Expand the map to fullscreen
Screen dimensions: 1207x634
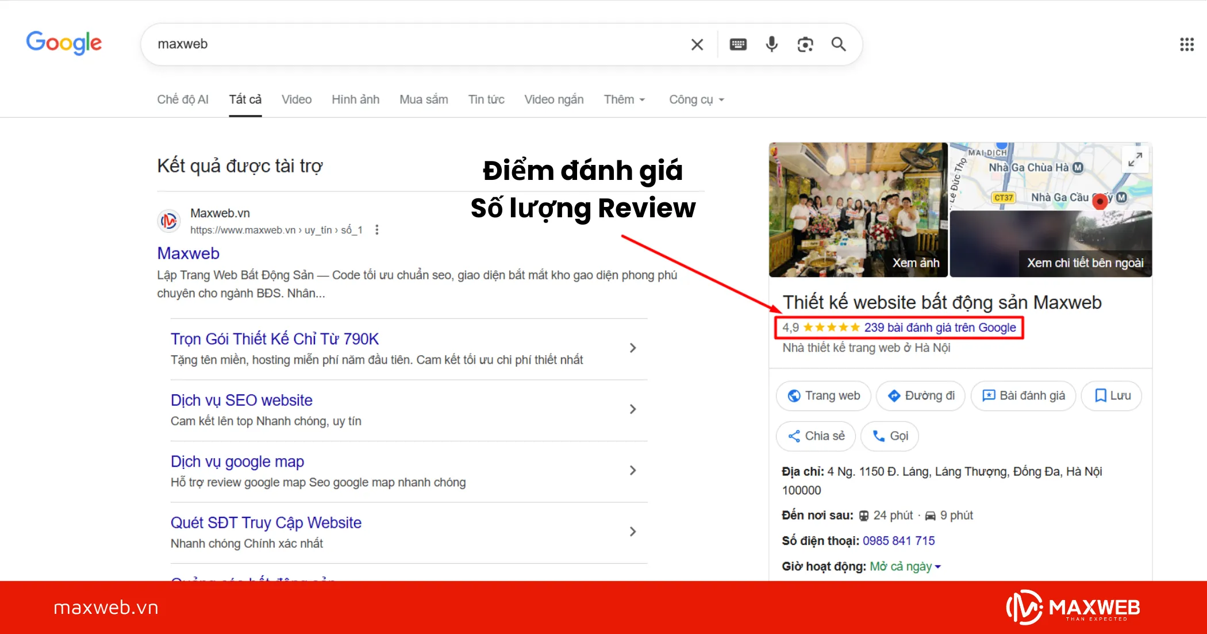click(1135, 159)
